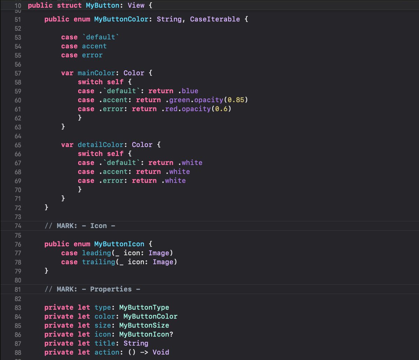Click line number 10 in the sticky header
Screen dimensions: 419x360
pos(18,6)
